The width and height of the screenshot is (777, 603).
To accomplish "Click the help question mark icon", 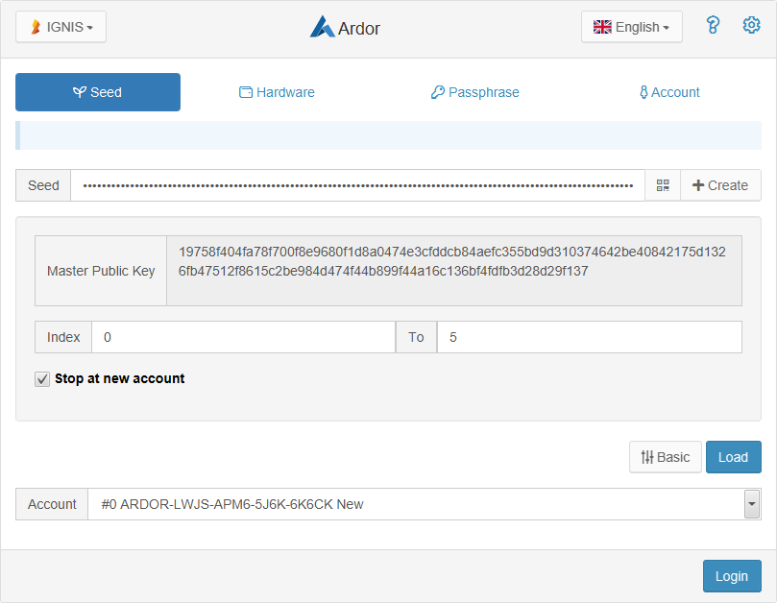I will click(713, 26).
